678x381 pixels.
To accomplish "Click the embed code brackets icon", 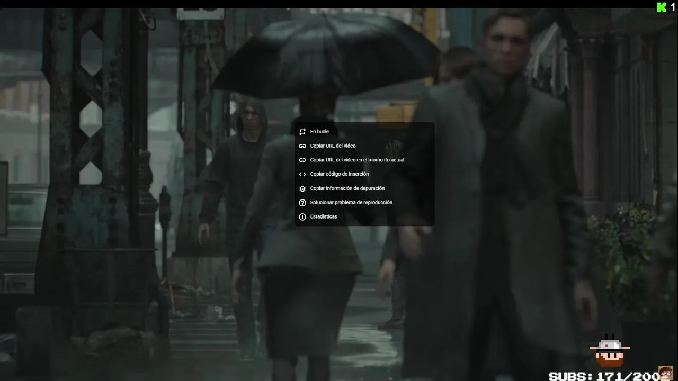I will click(302, 174).
